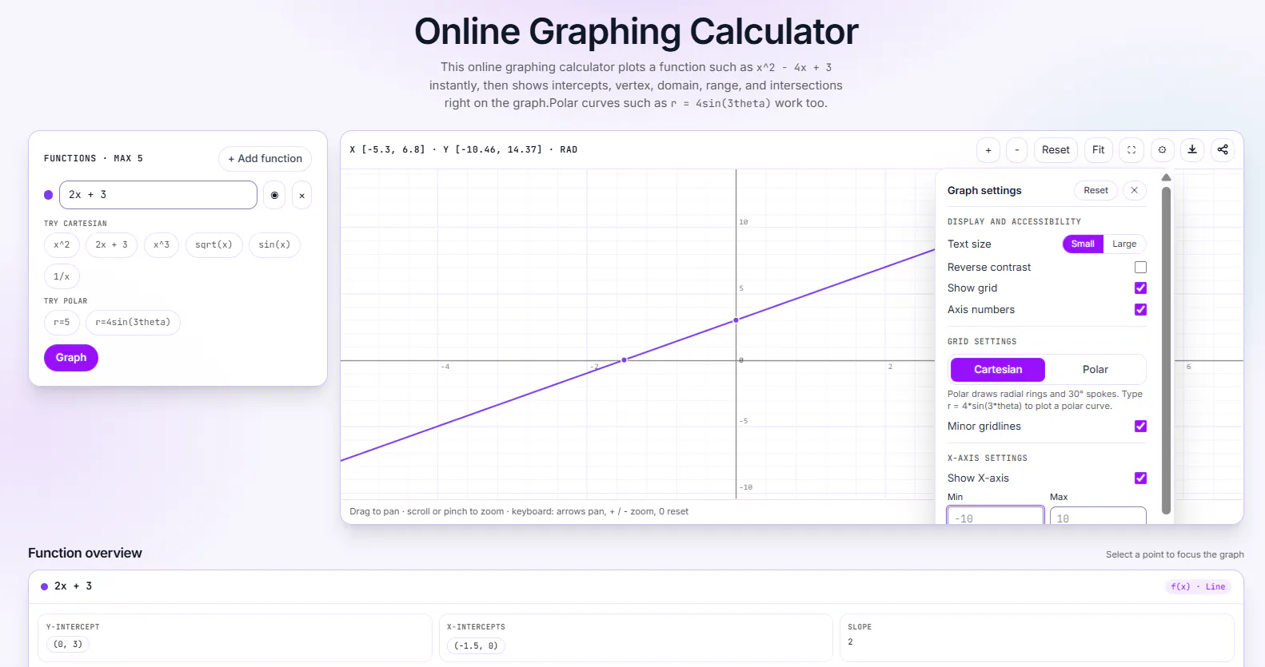Switch text size to Large
1265x667 pixels.
[1124, 244]
